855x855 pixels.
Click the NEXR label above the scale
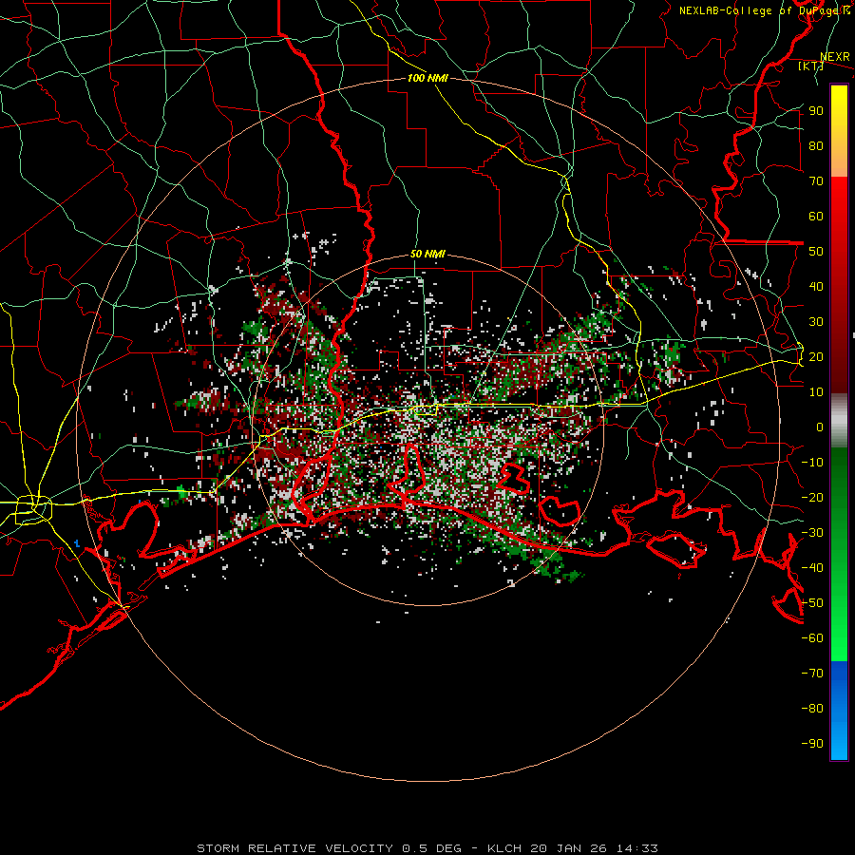[834, 57]
